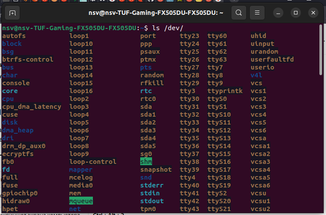
Task: Click the 'userfaultfd' entry
Action: tap(272, 59)
